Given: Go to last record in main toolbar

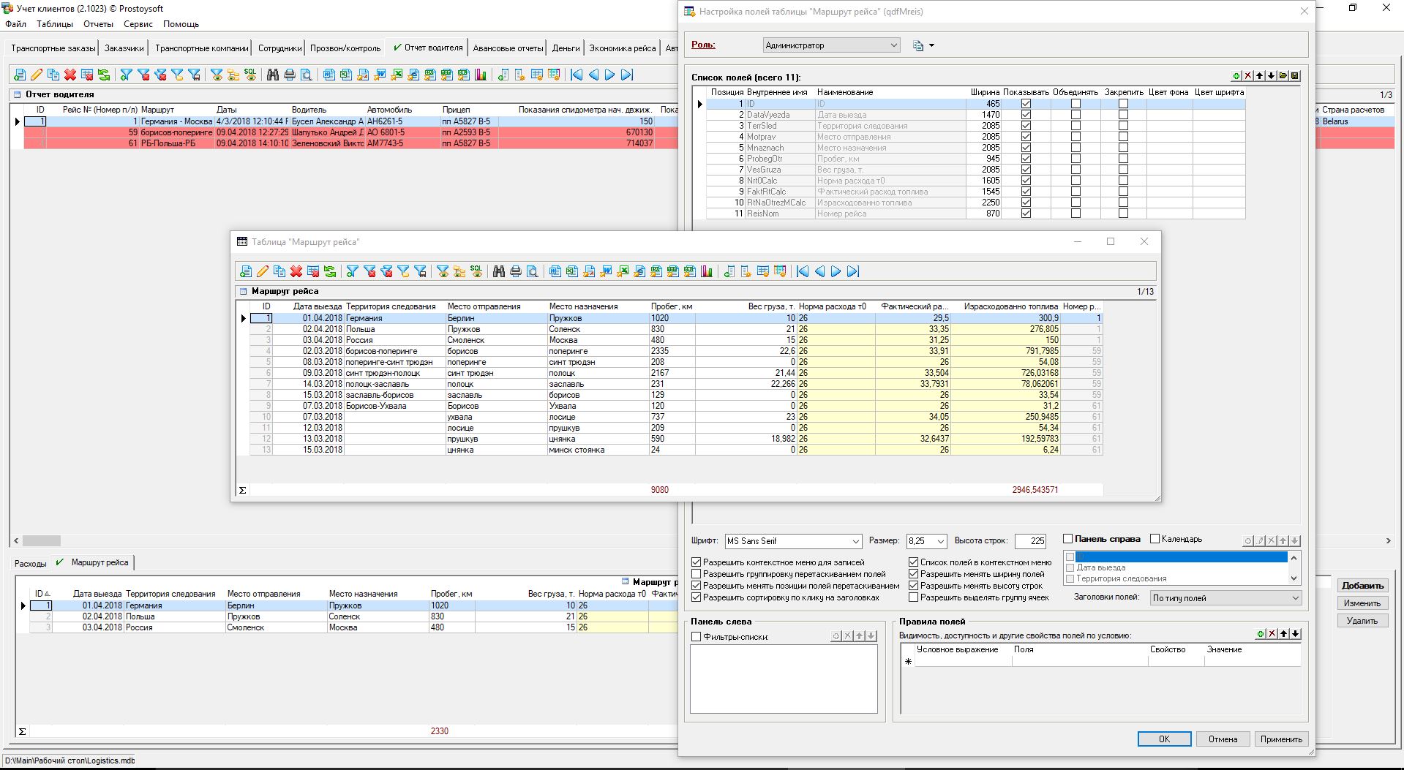Looking at the screenshot, I should (627, 75).
